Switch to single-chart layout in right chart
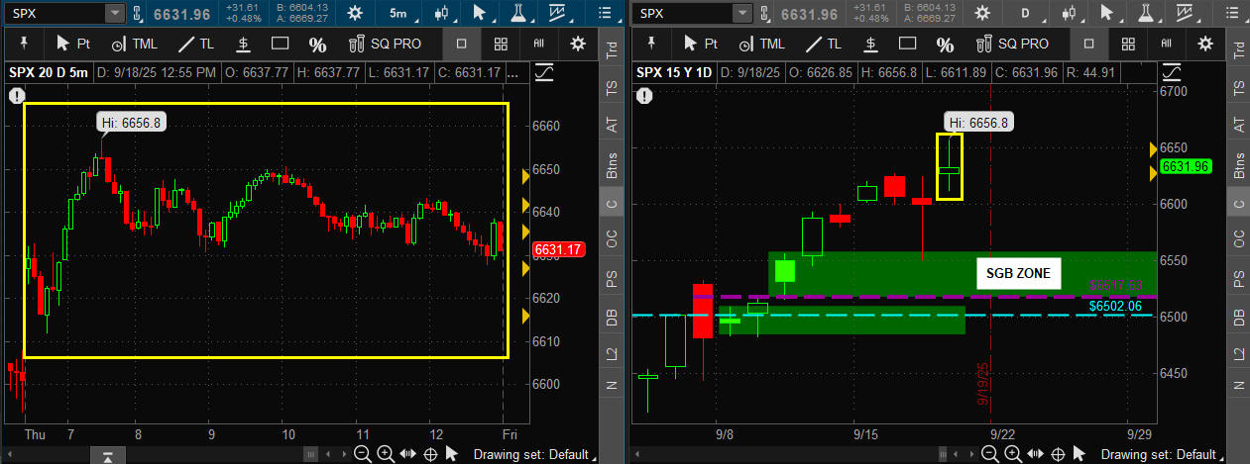Viewport: 1250px width, 464px height. coord(1088,45)
